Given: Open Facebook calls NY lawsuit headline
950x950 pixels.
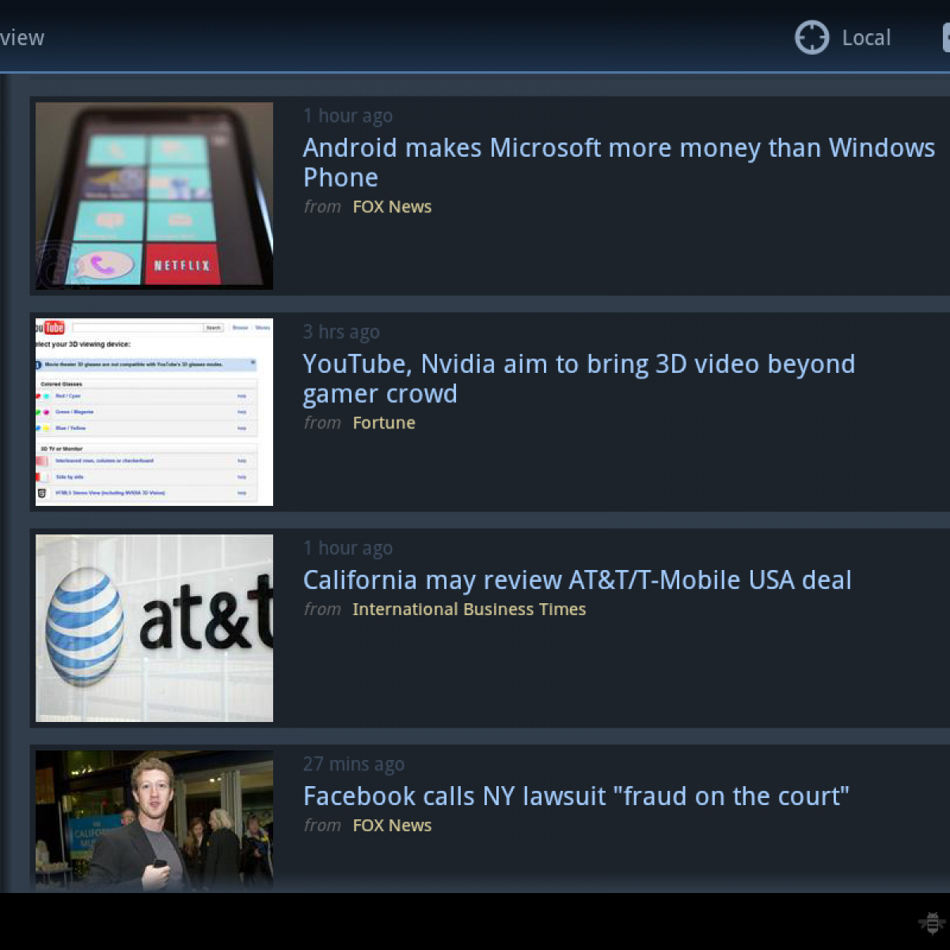Looking at the screenshot, I should tap(576, 796).
